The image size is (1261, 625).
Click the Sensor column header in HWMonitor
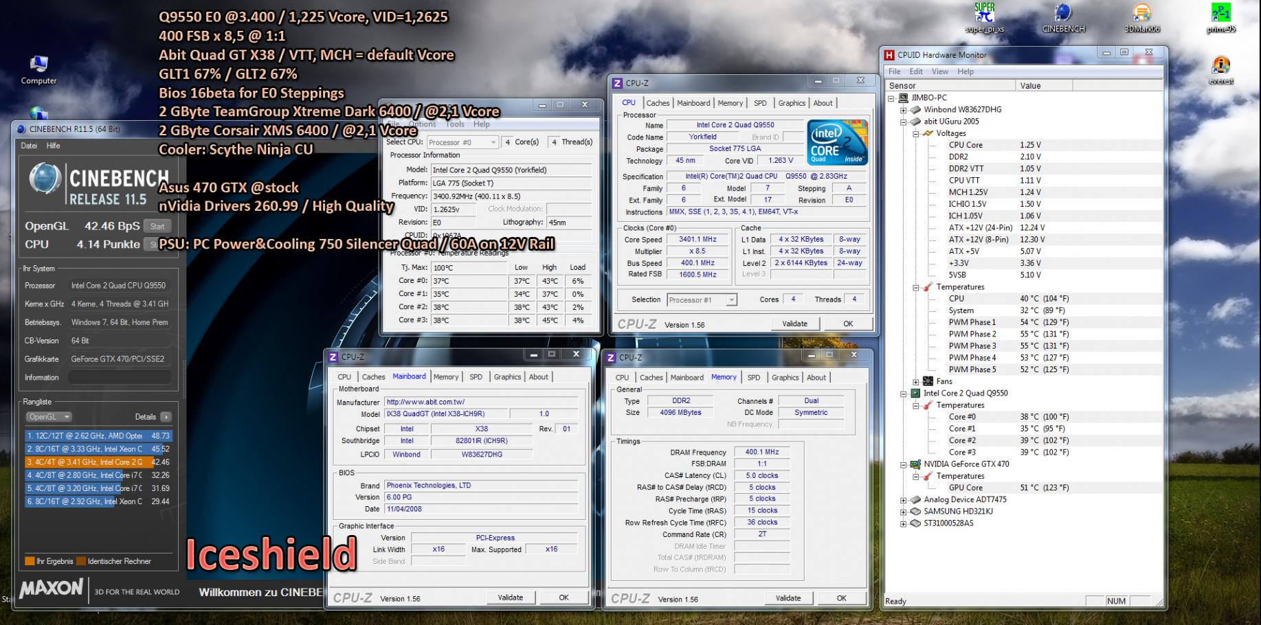click(x=950, y=86)
